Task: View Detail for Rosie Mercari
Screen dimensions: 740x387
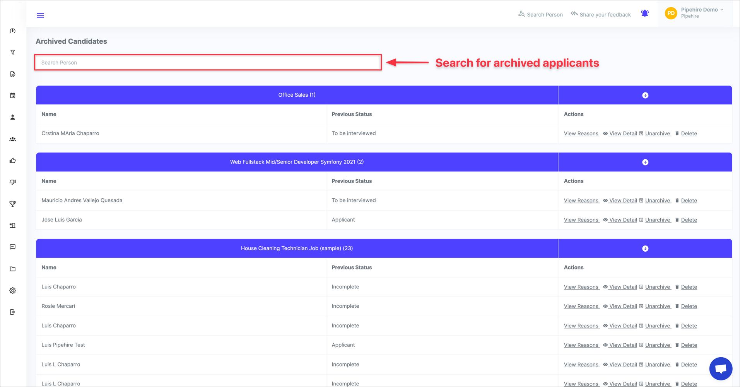Action: coord(620,306)
